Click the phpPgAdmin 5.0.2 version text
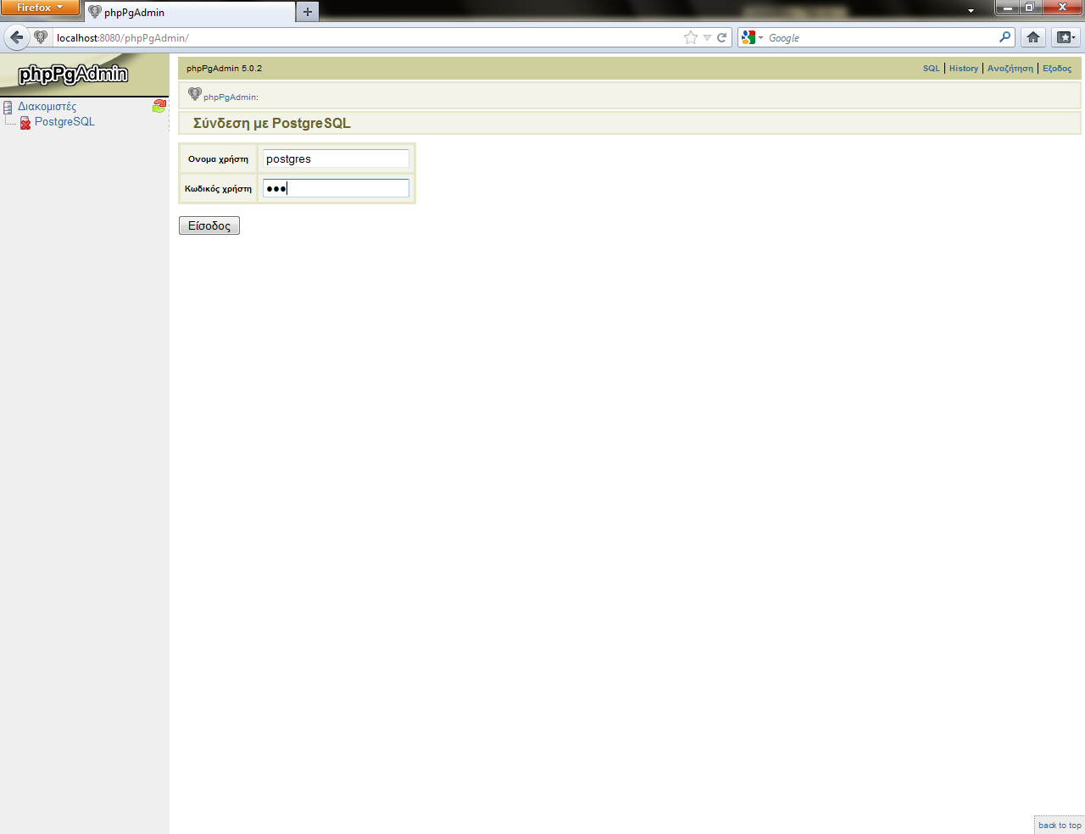The width and height of the screenshot is (1085, 834). click(225, 69)
